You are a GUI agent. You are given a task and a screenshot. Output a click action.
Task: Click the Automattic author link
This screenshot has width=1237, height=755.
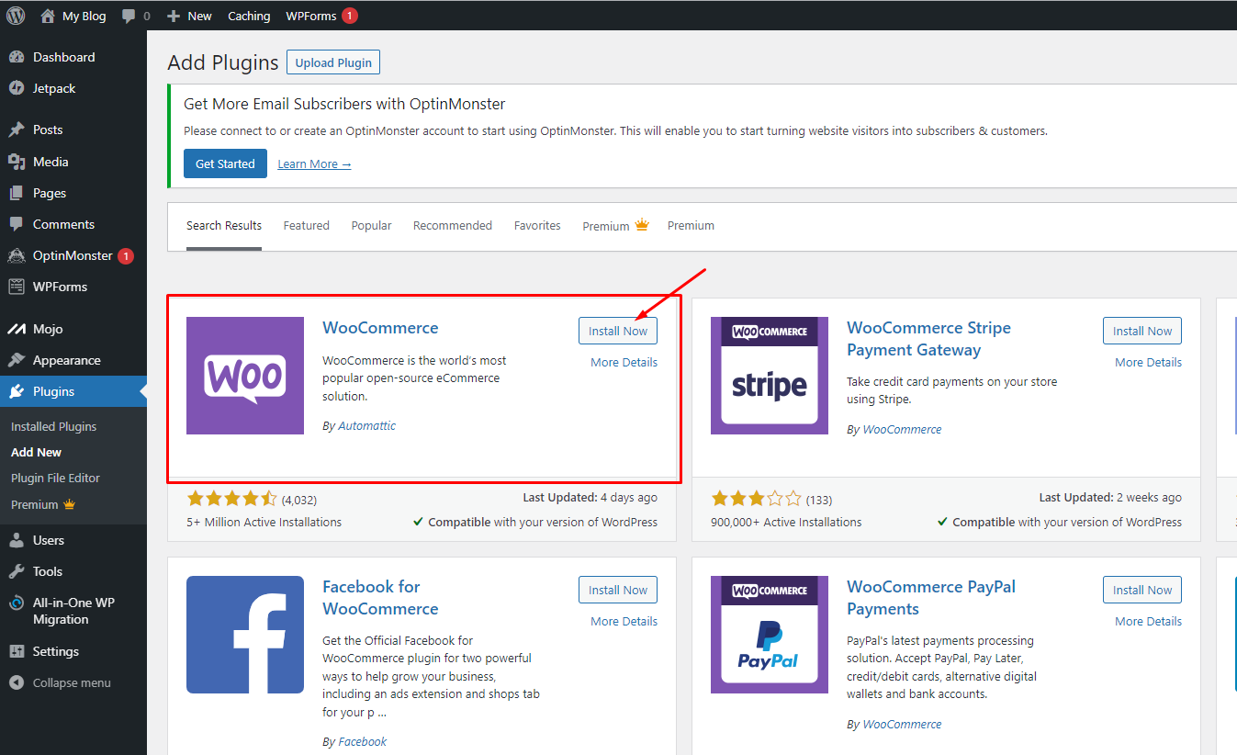pyautogui.click(x=366, y=425)
